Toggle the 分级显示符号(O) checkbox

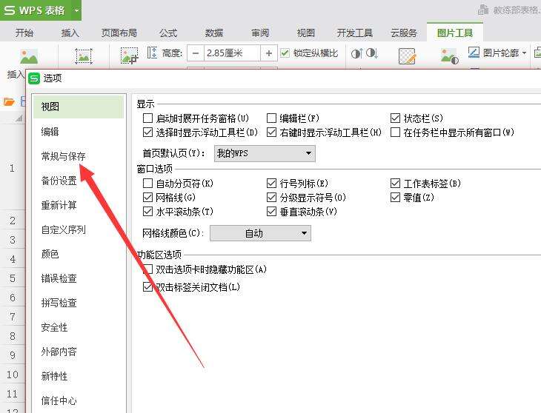[x=271, y=198]
